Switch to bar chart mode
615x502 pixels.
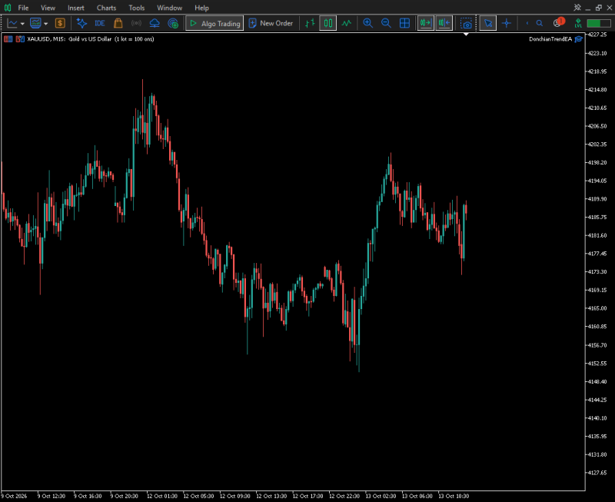click(310, 23)
